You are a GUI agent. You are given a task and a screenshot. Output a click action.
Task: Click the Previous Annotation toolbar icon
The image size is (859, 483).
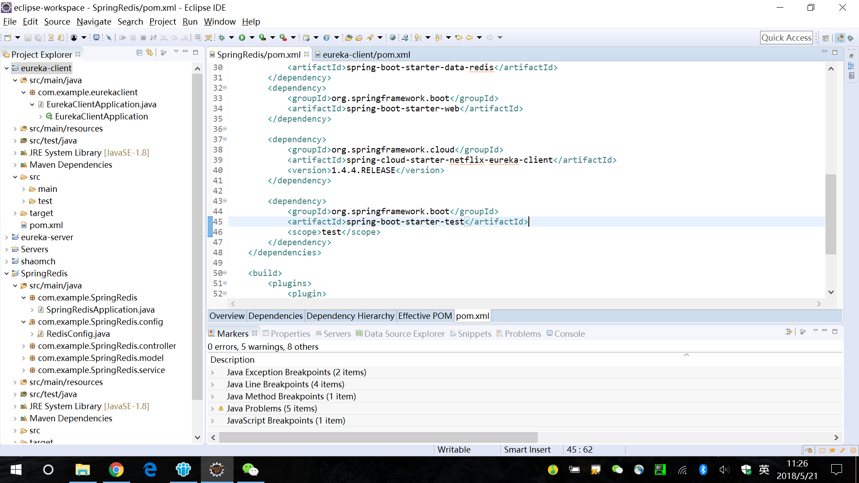(438, 38)
